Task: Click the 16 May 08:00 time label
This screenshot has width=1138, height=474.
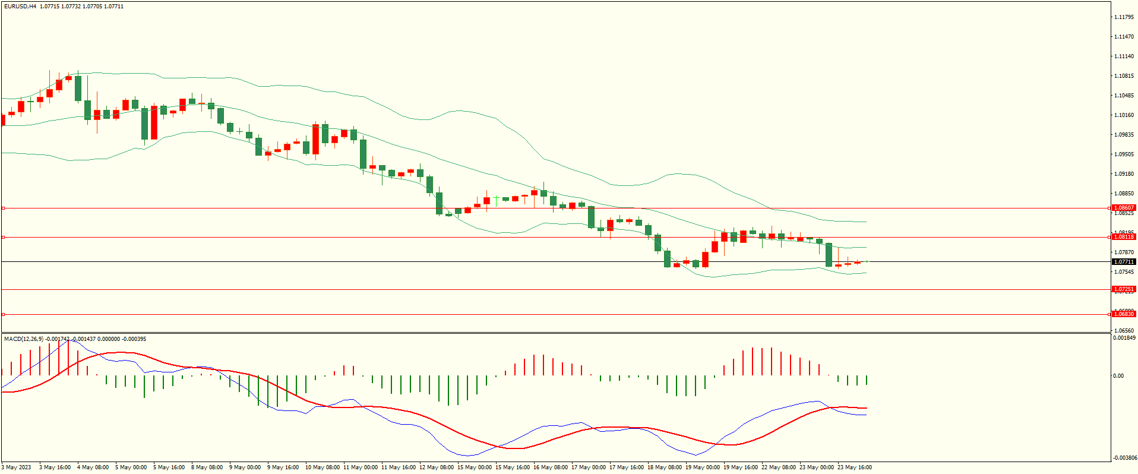Action: [x=551, y=467]
